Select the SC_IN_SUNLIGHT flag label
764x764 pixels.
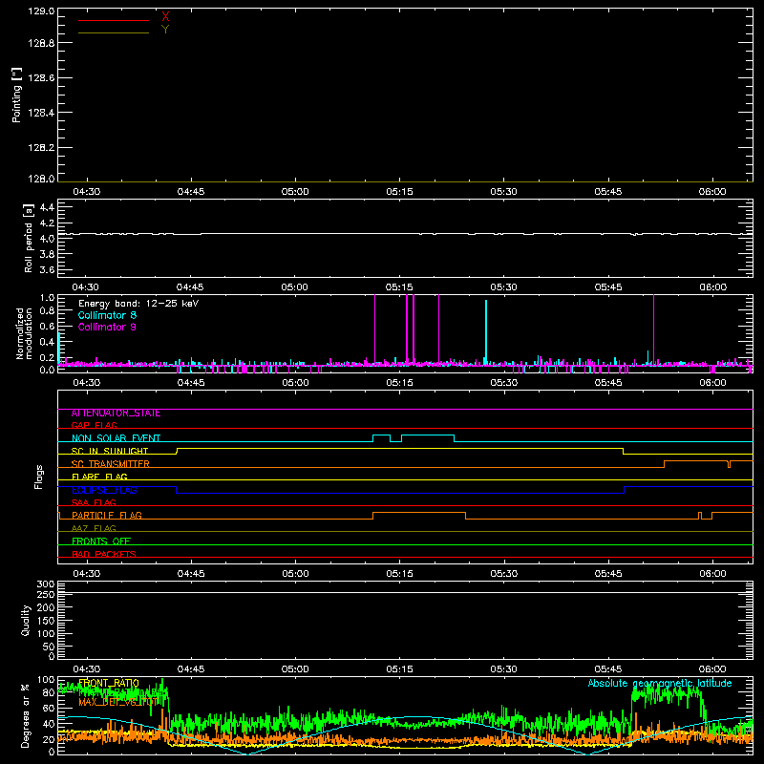110,451
